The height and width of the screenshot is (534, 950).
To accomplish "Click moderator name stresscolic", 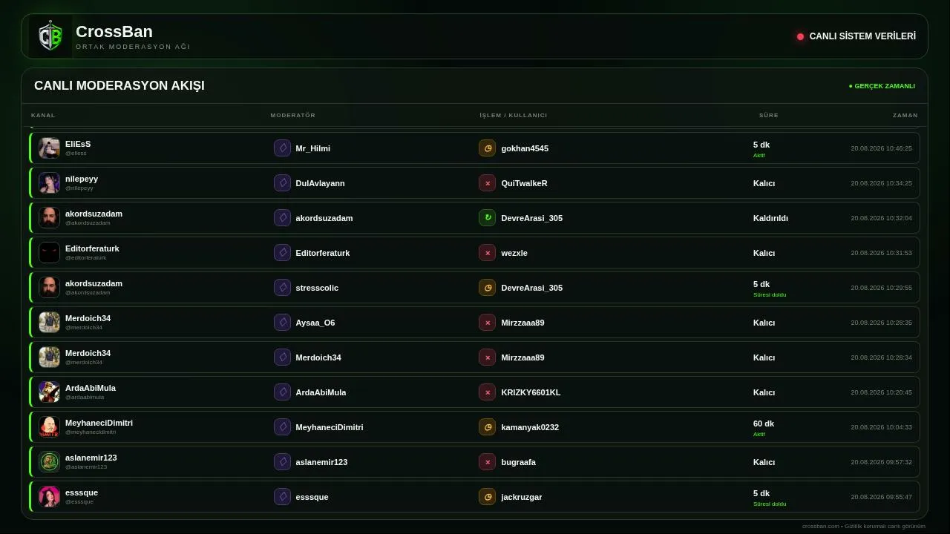I will [x=317, y=288].
